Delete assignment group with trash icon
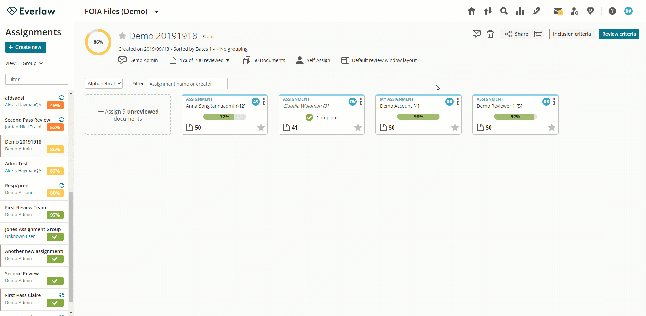The height and width of the screenshot is (316, 646). click(x=490, y=34)
